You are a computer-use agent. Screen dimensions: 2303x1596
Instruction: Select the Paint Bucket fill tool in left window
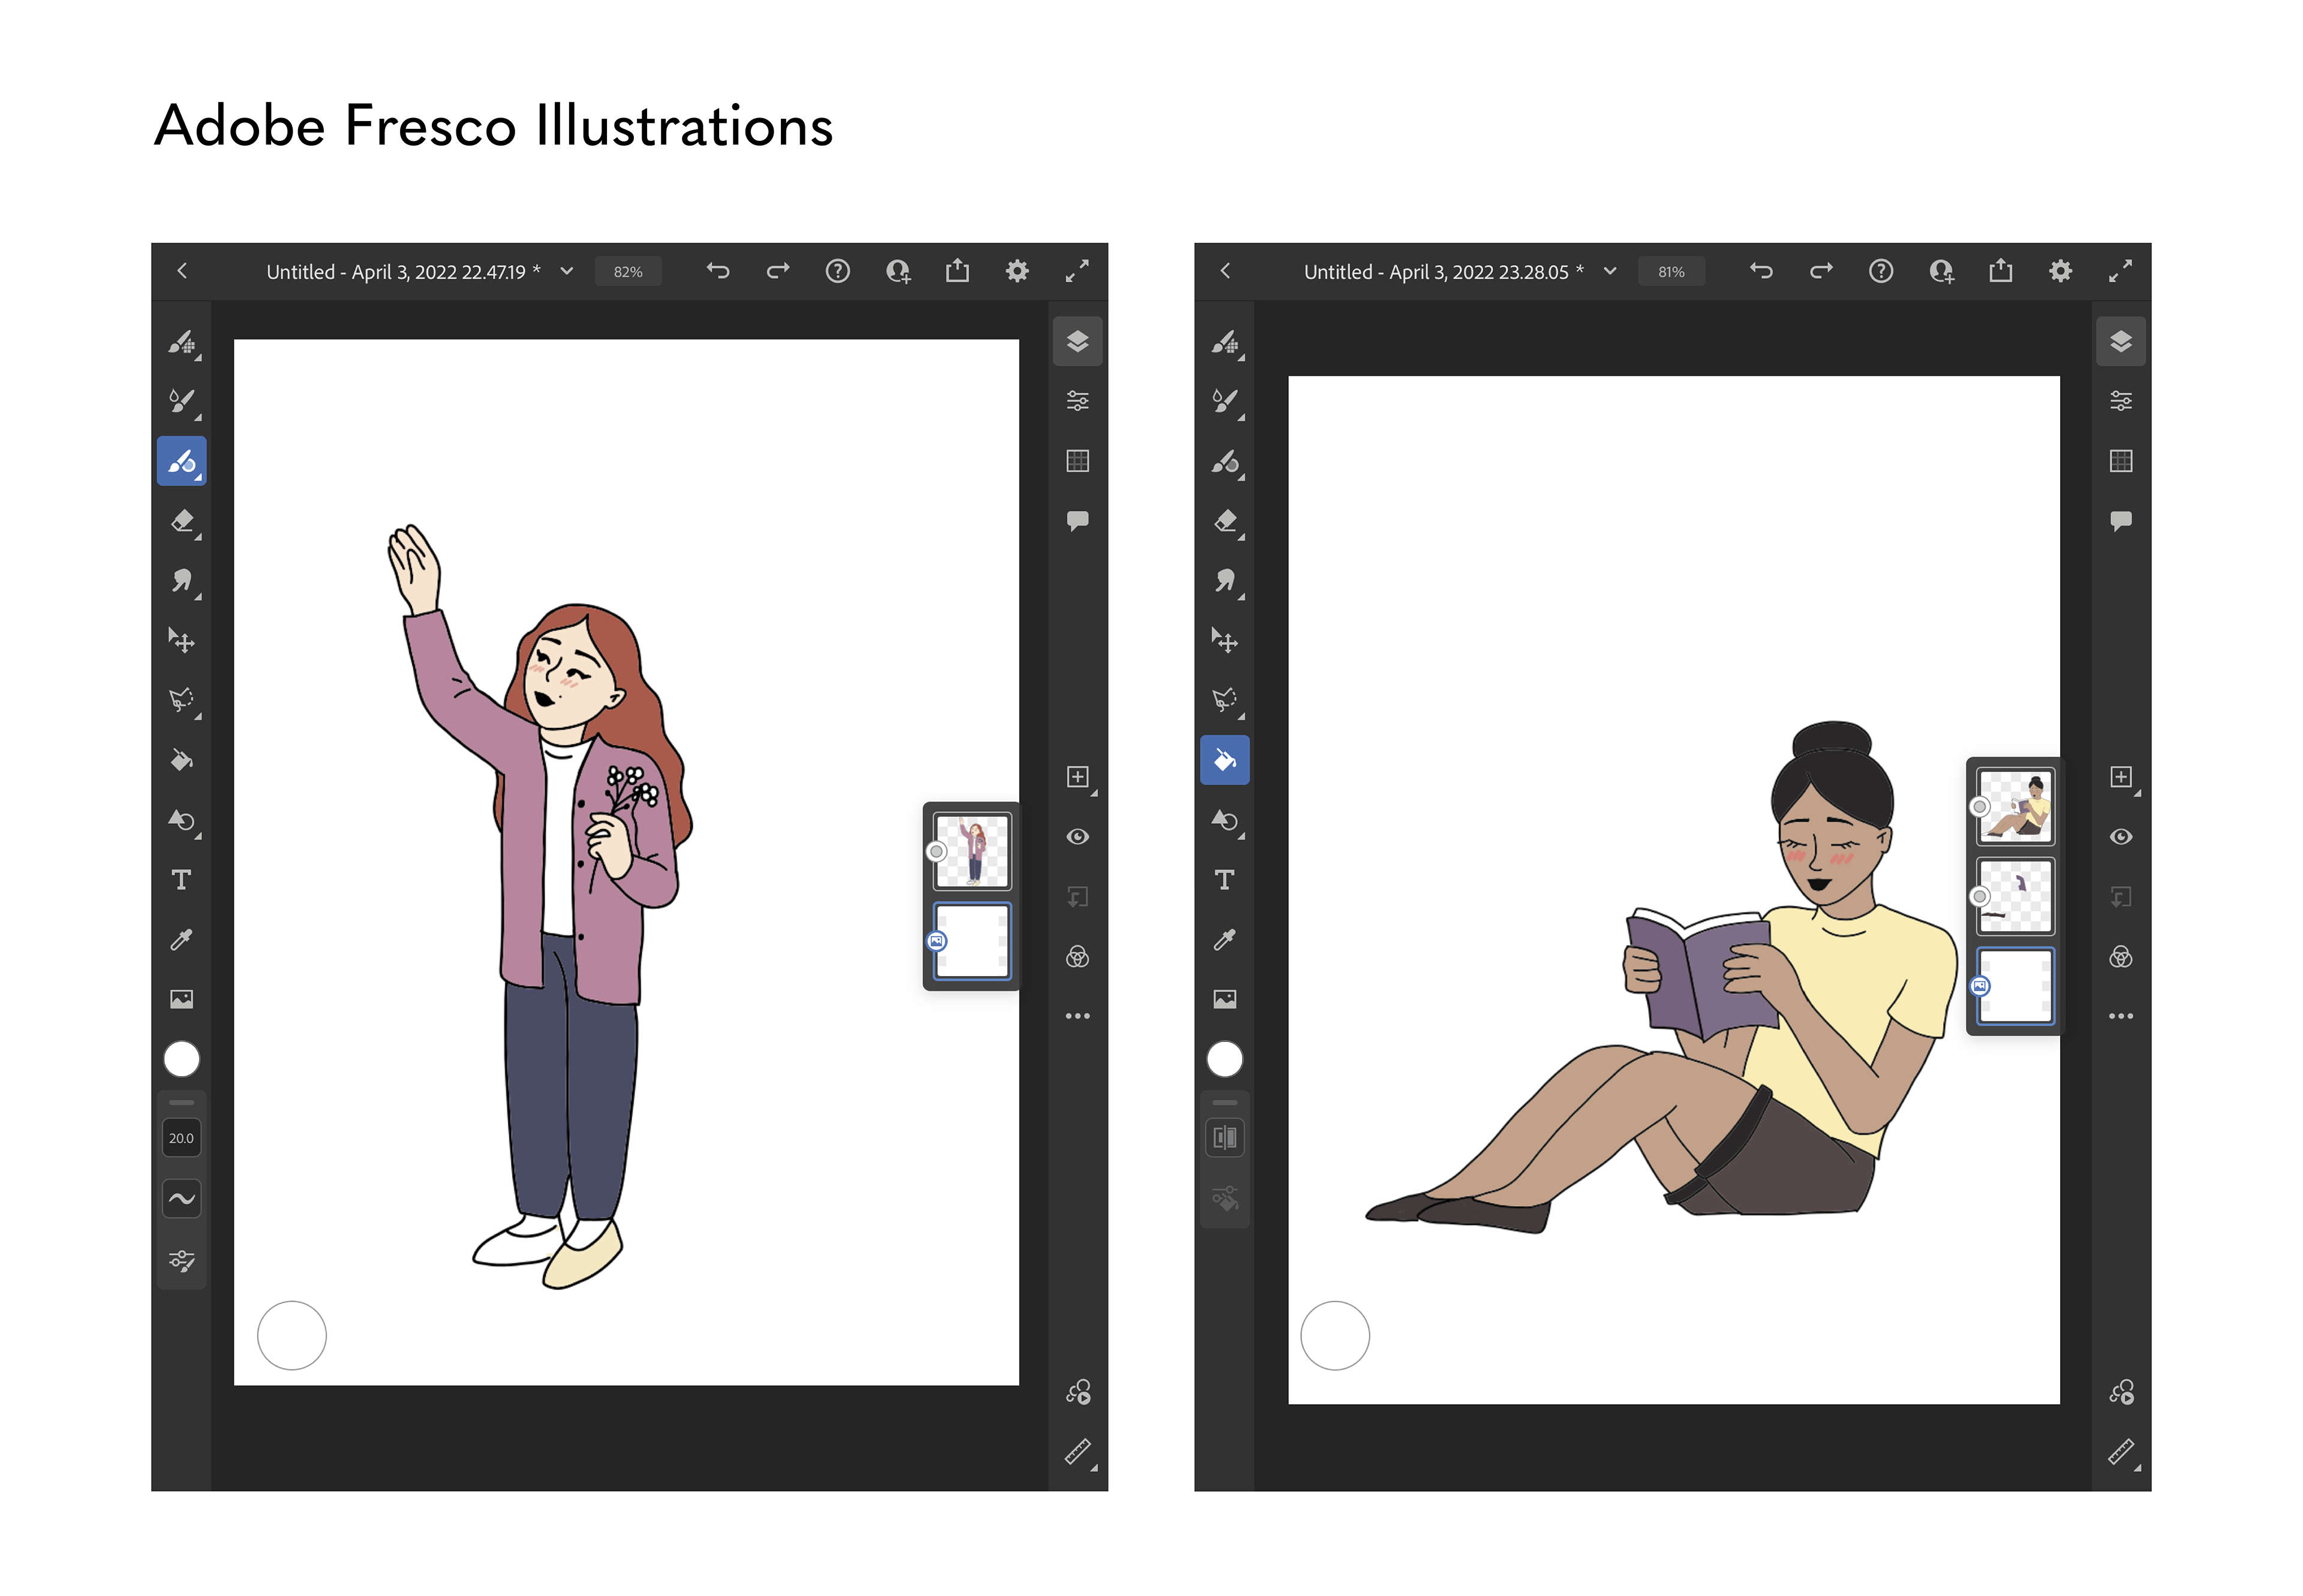[181, 760]
